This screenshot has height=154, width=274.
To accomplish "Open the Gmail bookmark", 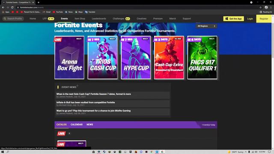I will click(x=47, y=12).
